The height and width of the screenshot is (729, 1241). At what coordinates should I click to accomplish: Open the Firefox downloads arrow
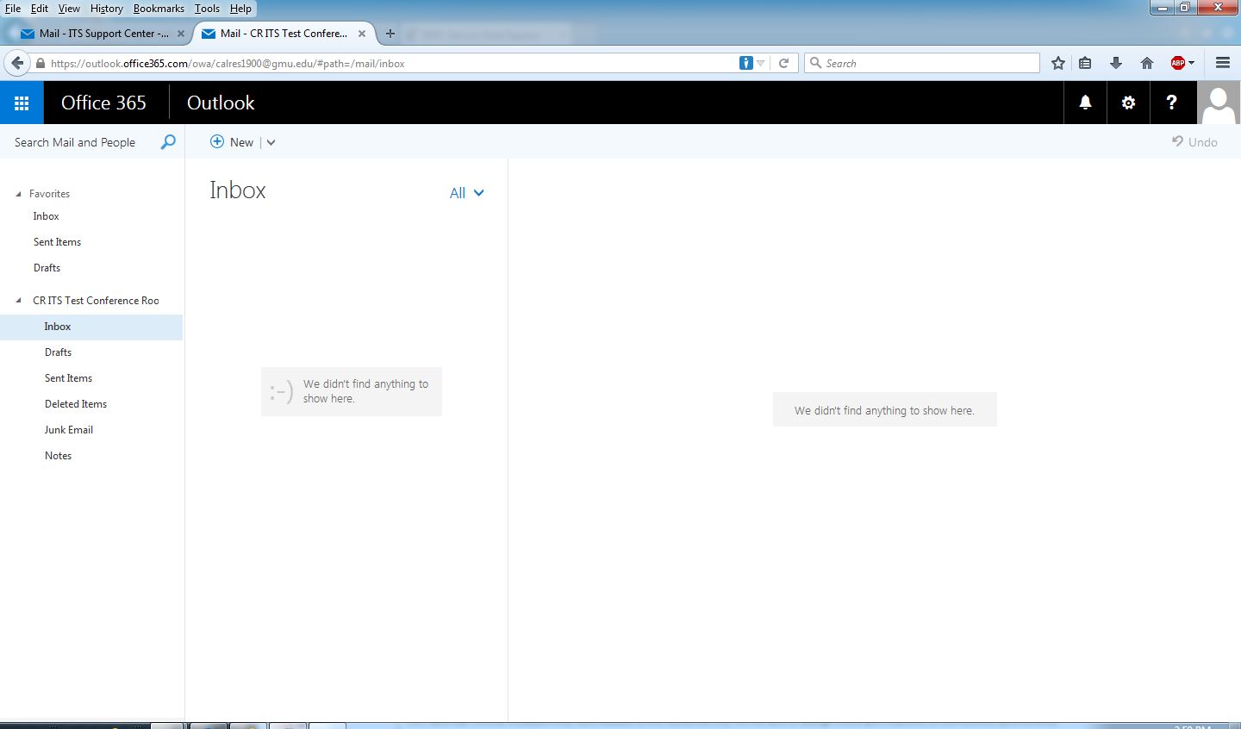coord(1116,63)
